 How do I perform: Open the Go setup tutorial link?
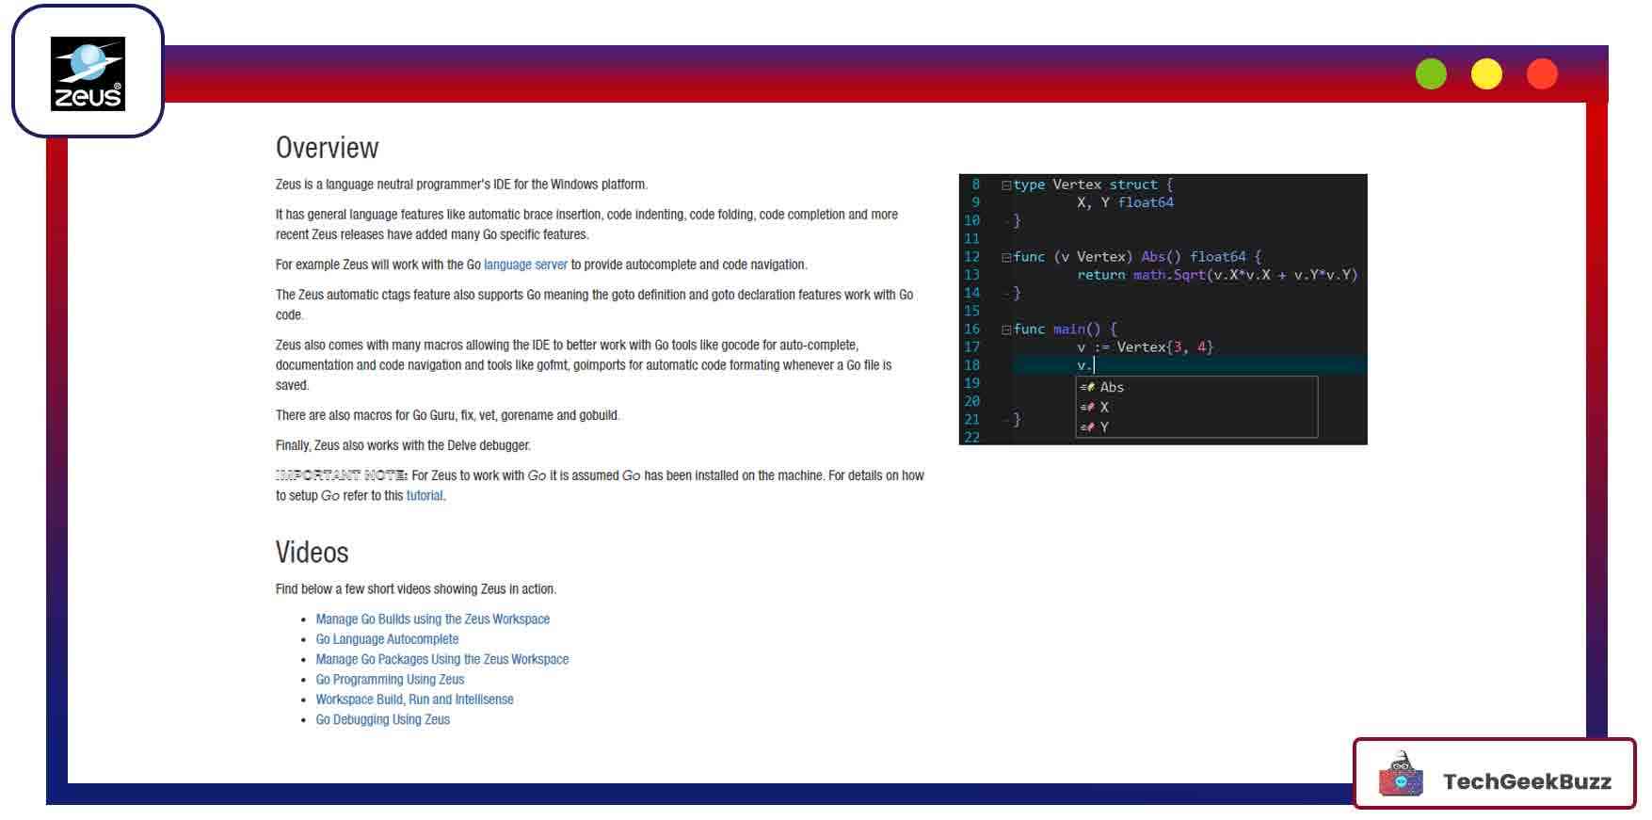[424, 495]
